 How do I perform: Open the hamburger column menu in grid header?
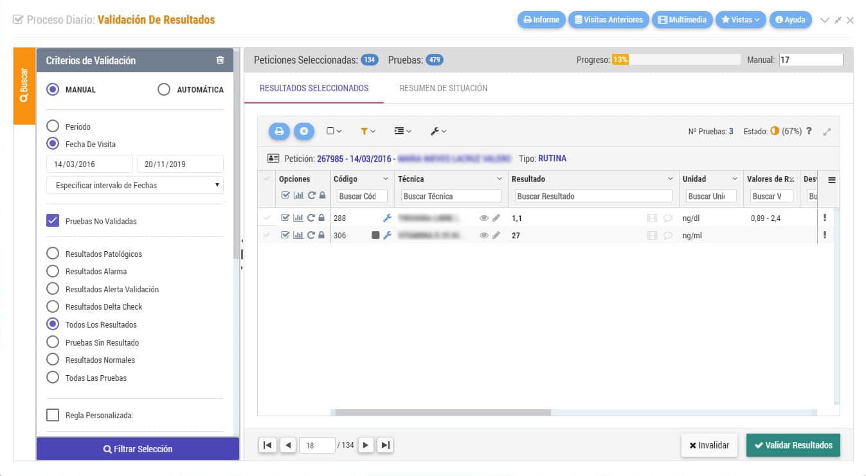832,180
